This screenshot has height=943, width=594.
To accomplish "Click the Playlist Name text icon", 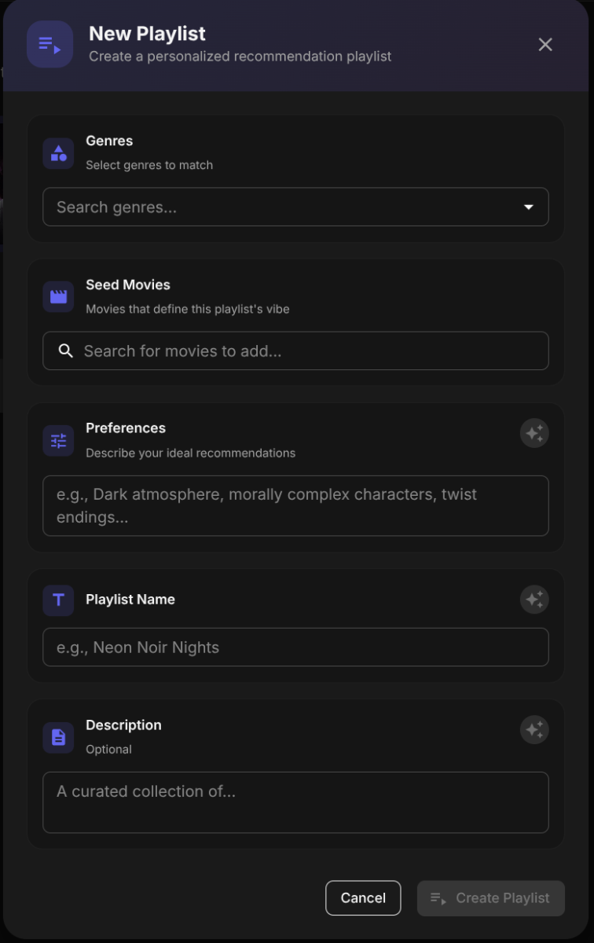I will [x=57, y=600].
